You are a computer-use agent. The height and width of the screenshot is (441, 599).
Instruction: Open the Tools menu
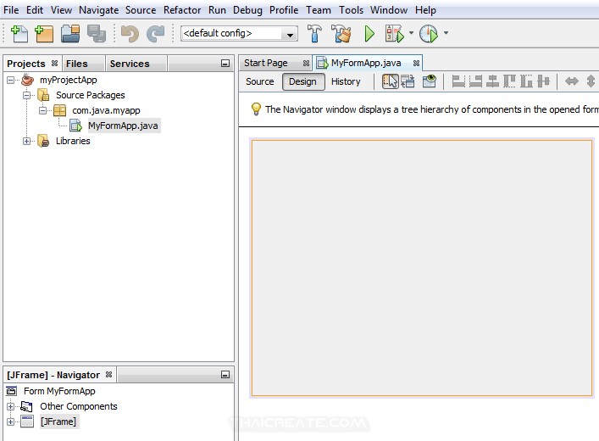[x=351, y=10]
